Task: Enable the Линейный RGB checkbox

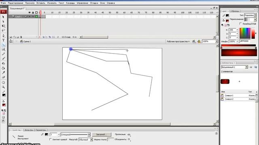Action: pyautogui.click(x=240, y=24)
